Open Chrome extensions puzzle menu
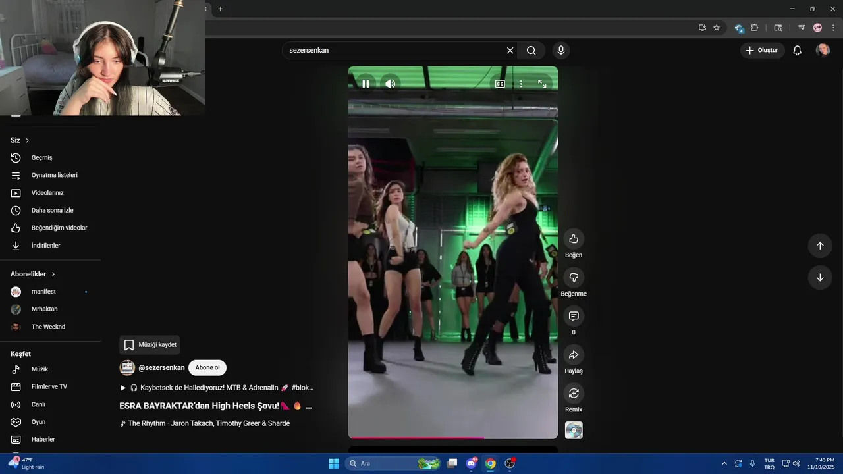 pyautogui.click(x=755, y=28)
